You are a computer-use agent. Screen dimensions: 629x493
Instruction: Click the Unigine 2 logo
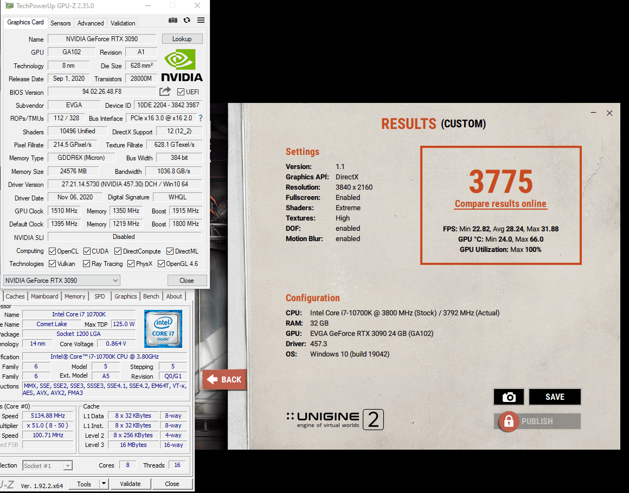pos(335,420)
